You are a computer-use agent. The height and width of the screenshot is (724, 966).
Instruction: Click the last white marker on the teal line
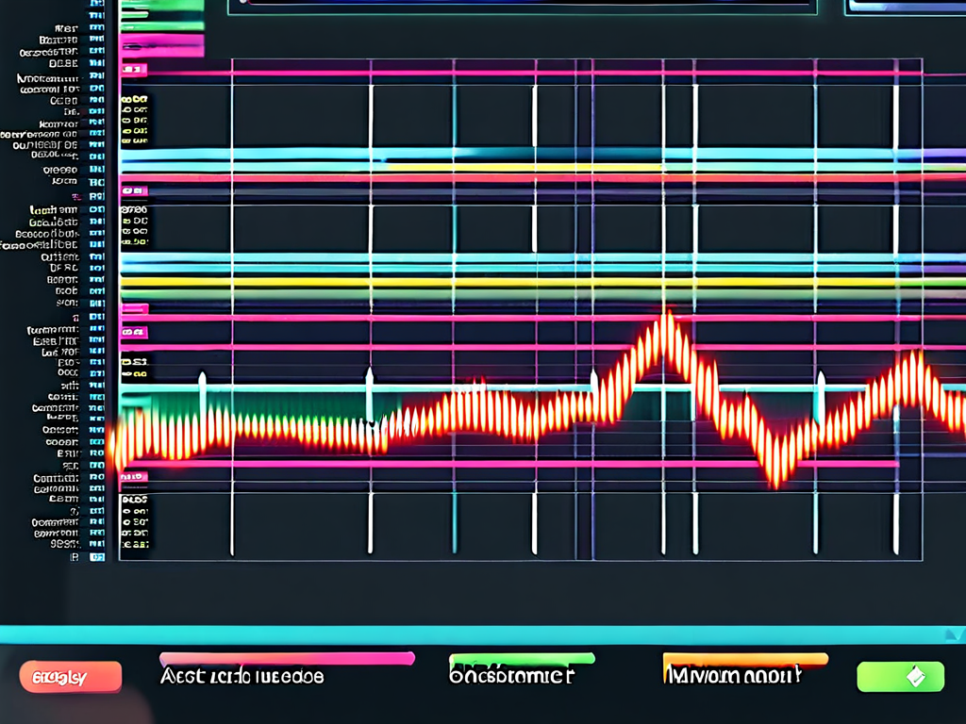820,383
